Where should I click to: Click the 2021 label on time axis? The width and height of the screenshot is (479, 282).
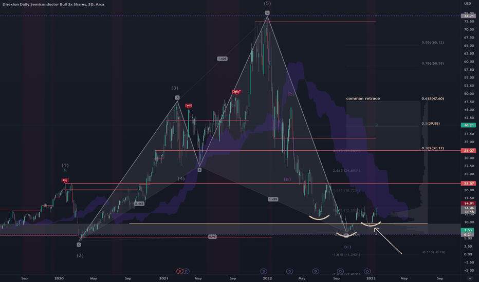(x=164, y=278)
